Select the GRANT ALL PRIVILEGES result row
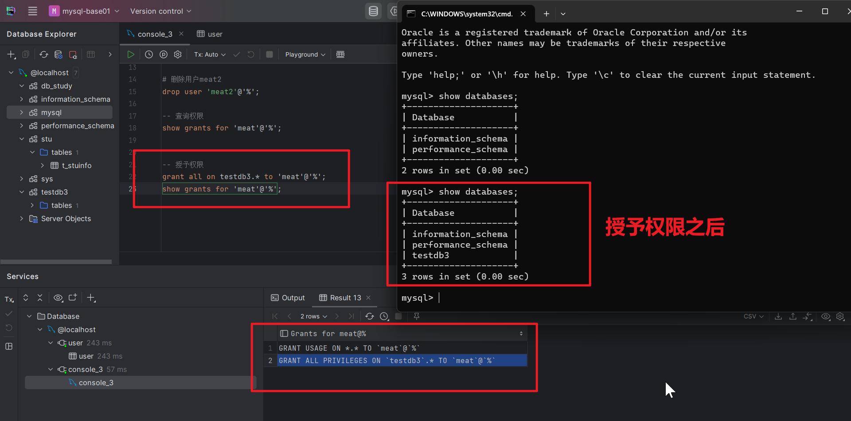 tap(402, 360)
